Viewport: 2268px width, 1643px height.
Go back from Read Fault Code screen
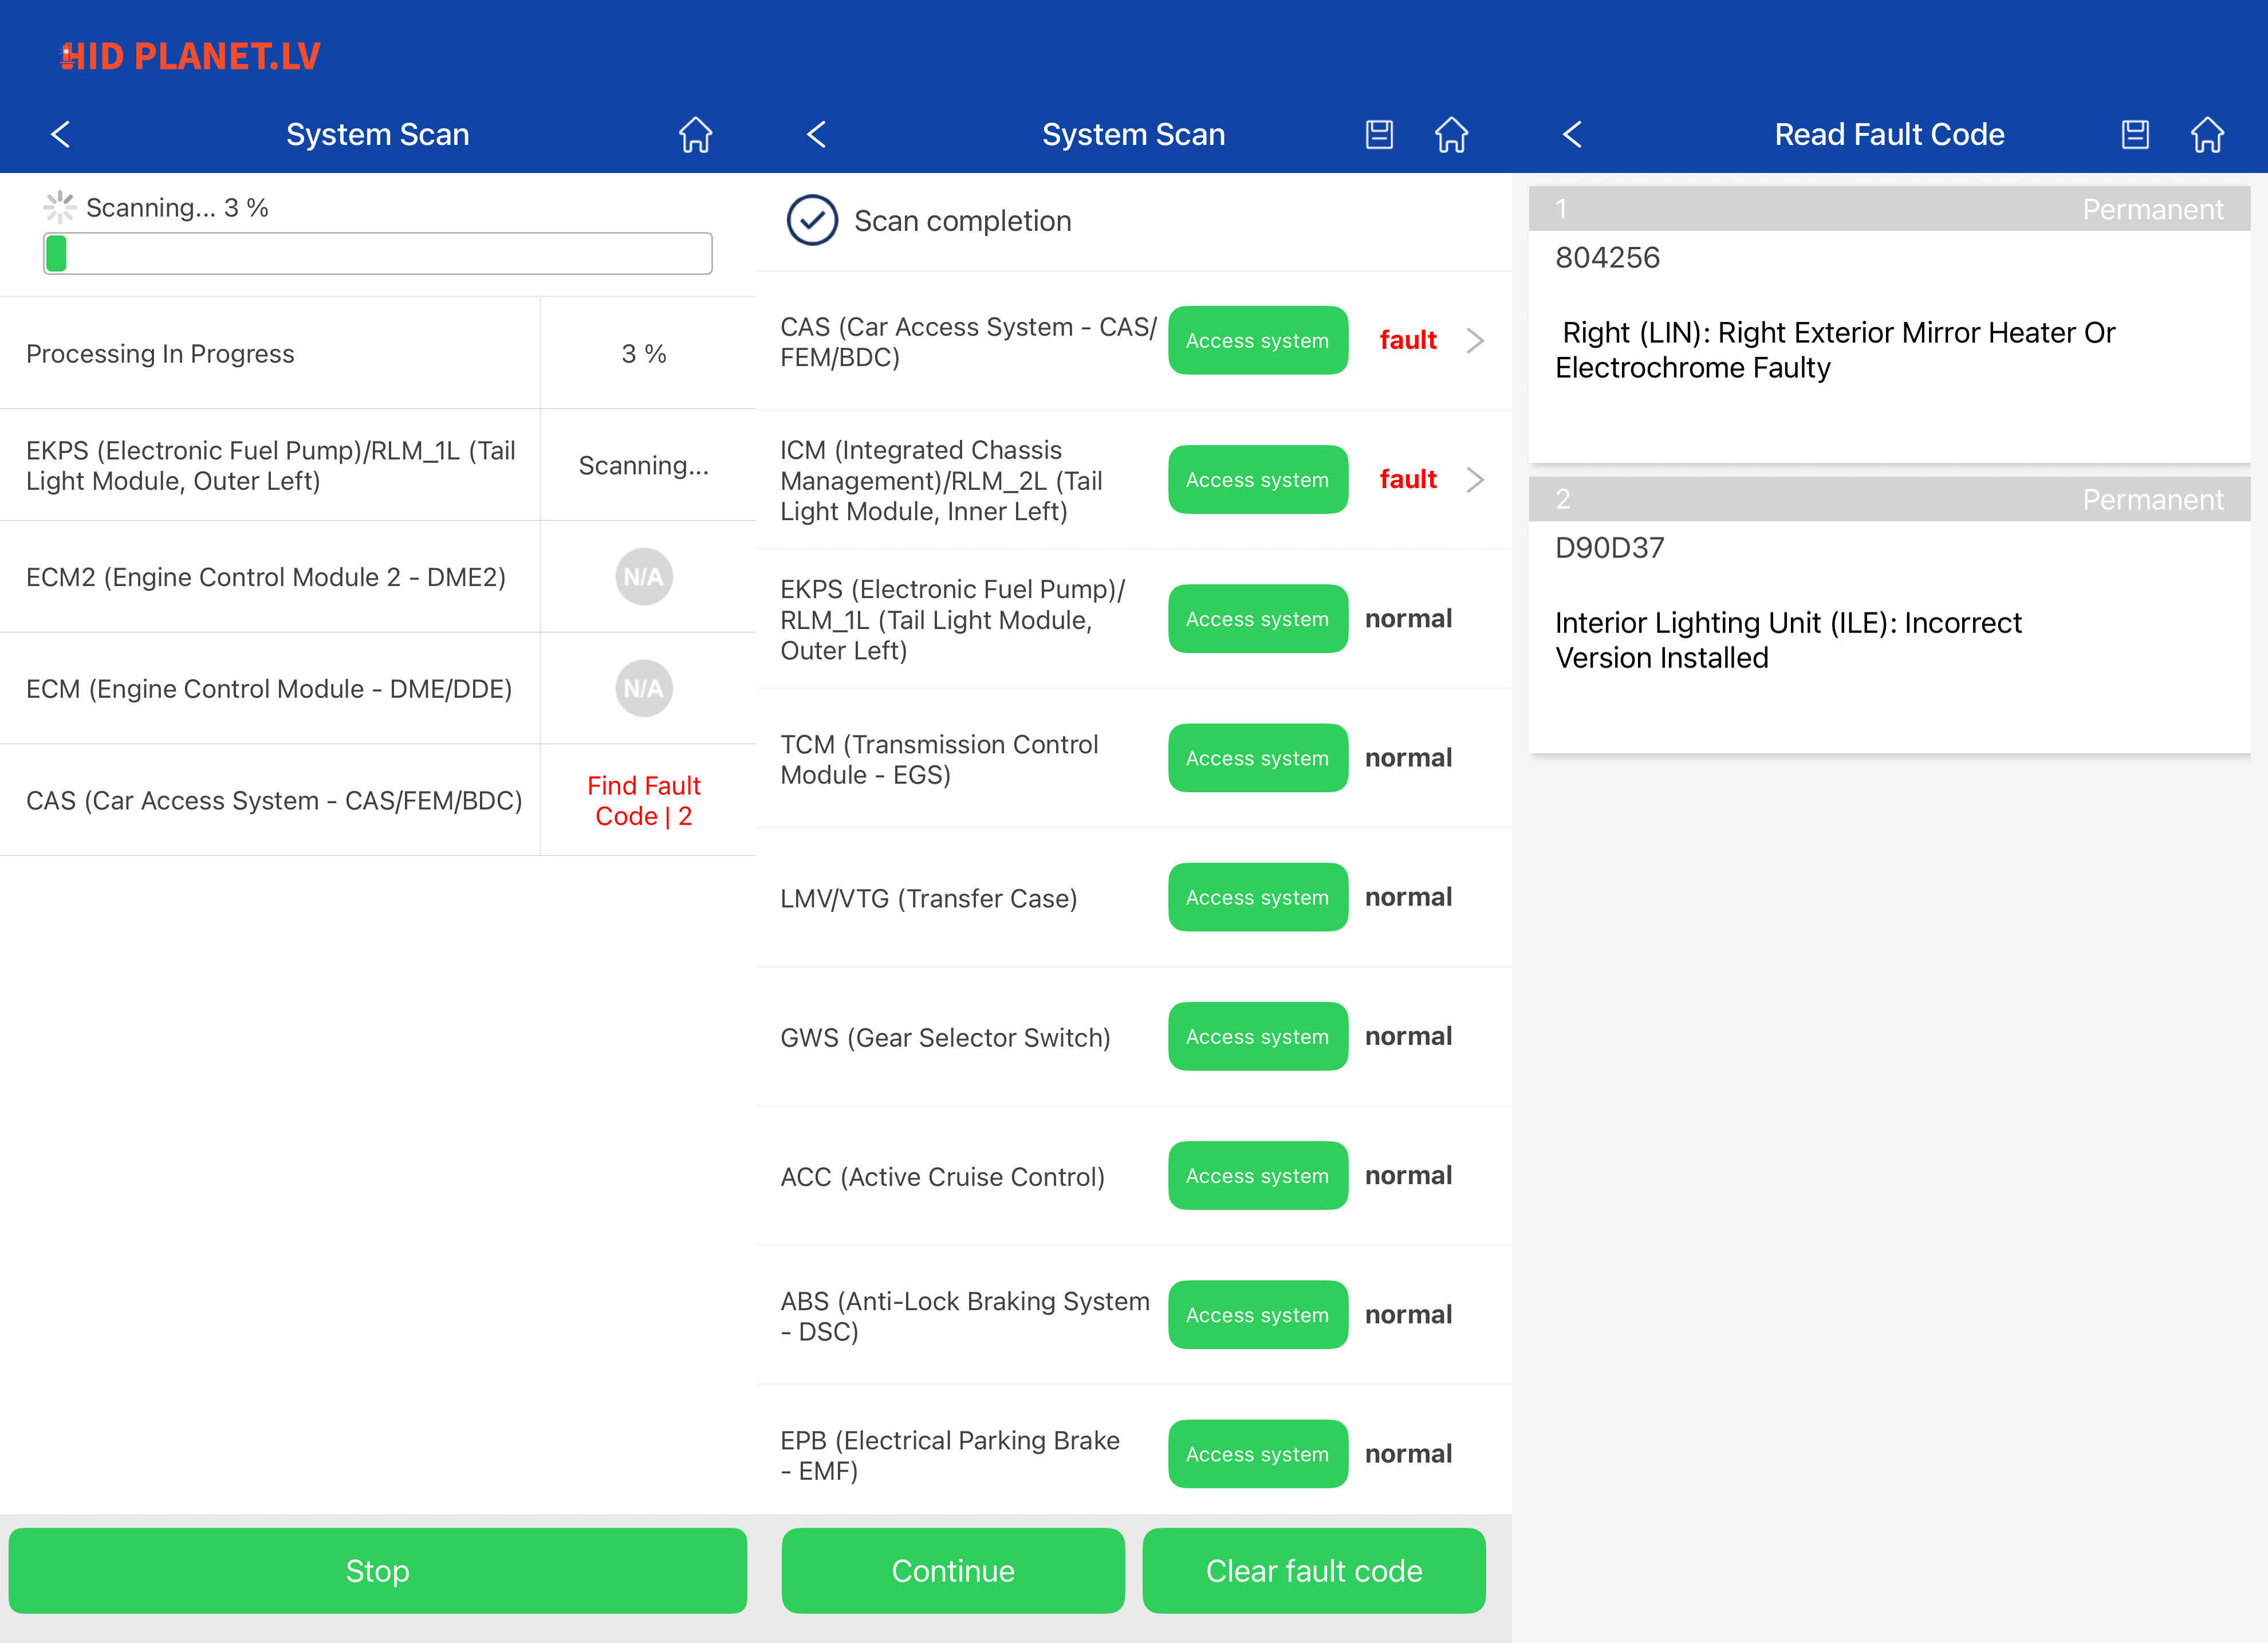click(1572, 135)
